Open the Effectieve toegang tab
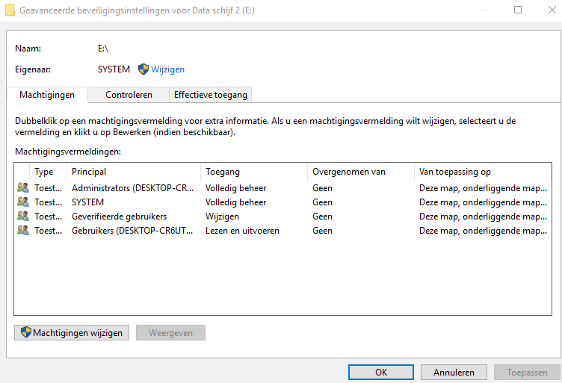Viewport: 562px width, 383px height. (210, 95)
